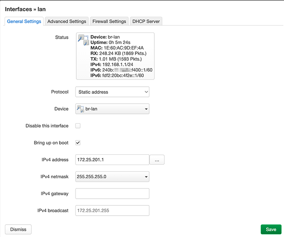Screen dimensions: 284x237
Task: Tick the Disable this interface checkbox
Action: point(78,126)
